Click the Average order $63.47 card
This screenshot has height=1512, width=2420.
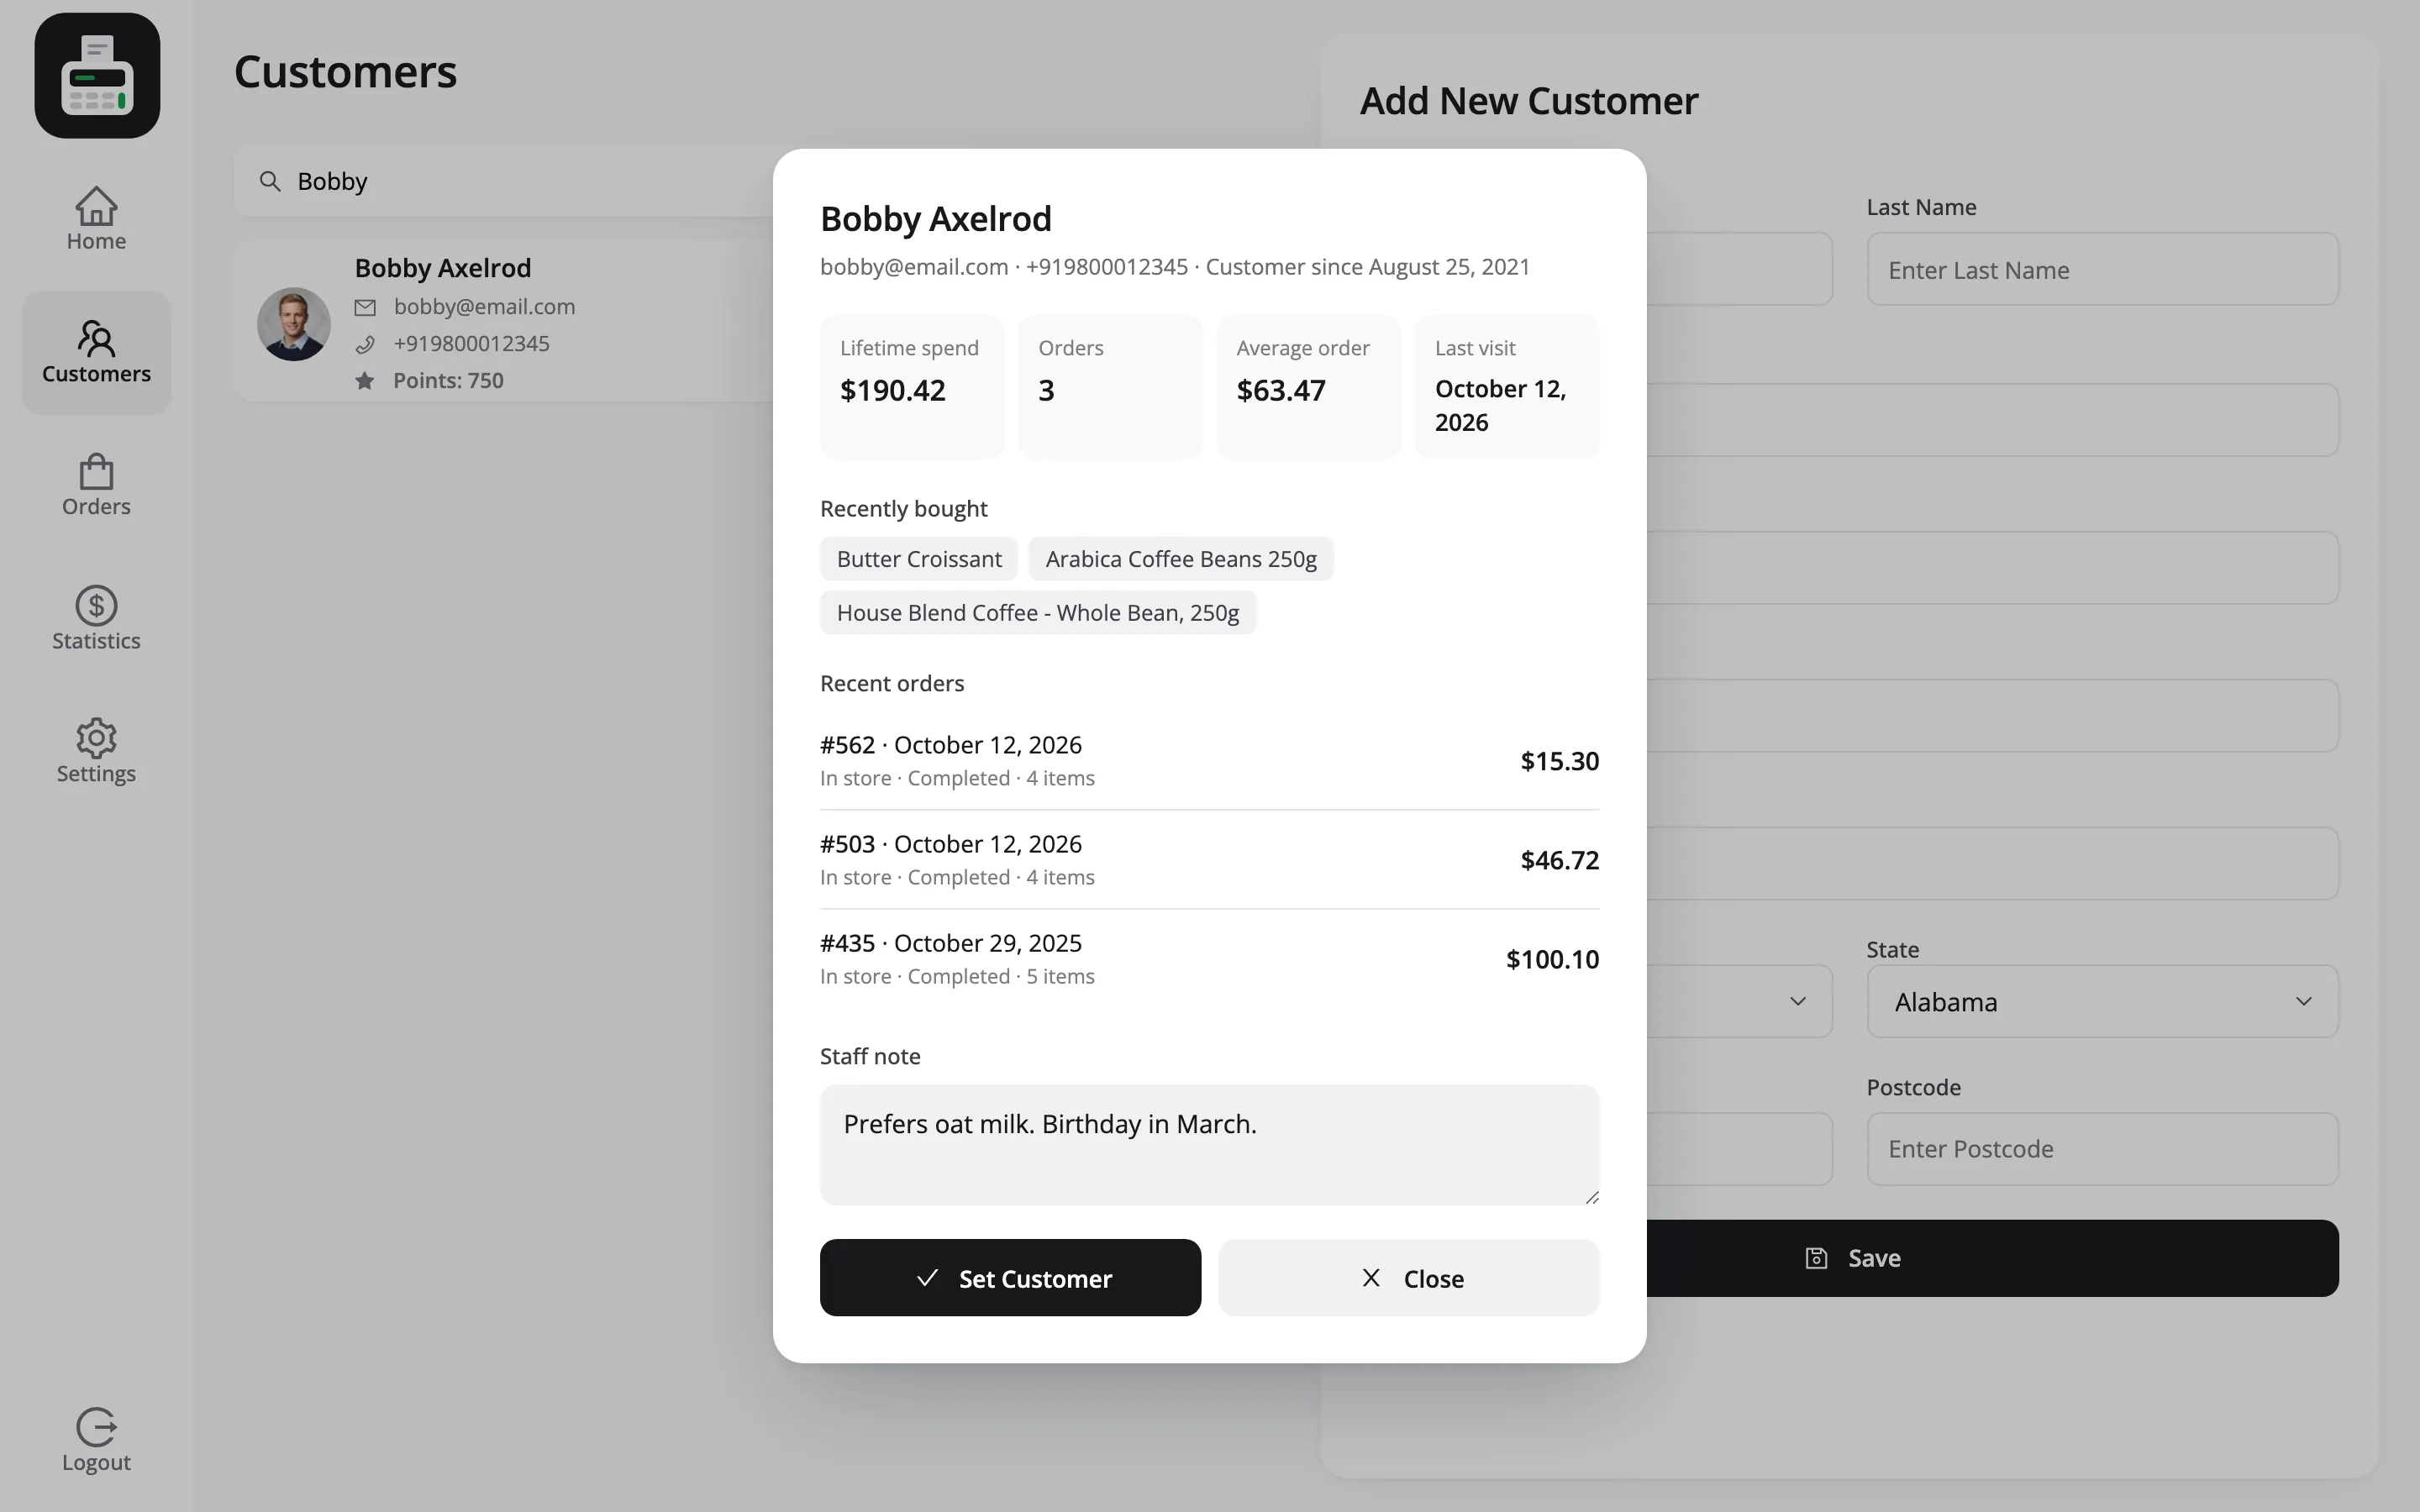[x=1308, y=387]
